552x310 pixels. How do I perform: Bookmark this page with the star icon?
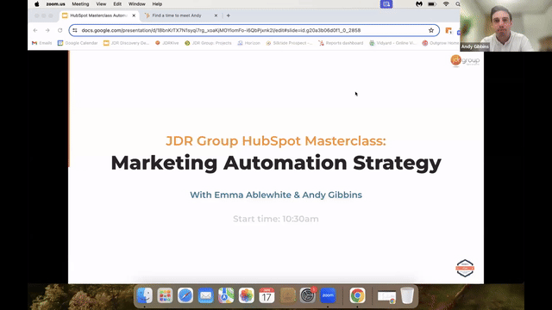point(431,30)
